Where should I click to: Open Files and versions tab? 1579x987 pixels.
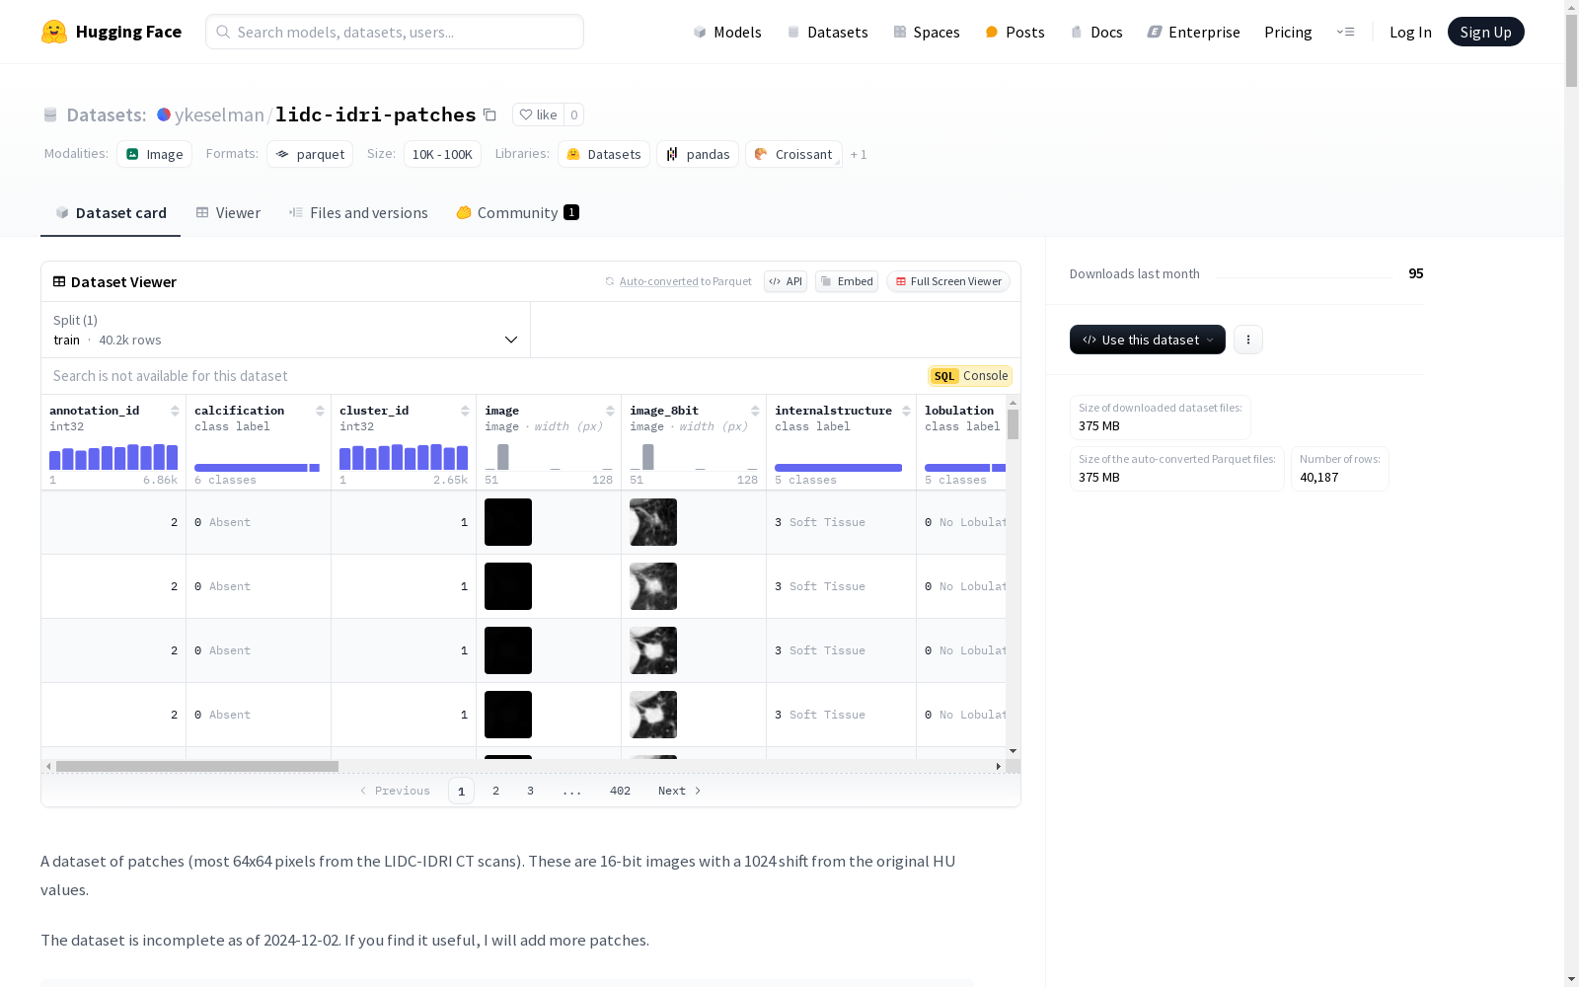click(358, 213)
